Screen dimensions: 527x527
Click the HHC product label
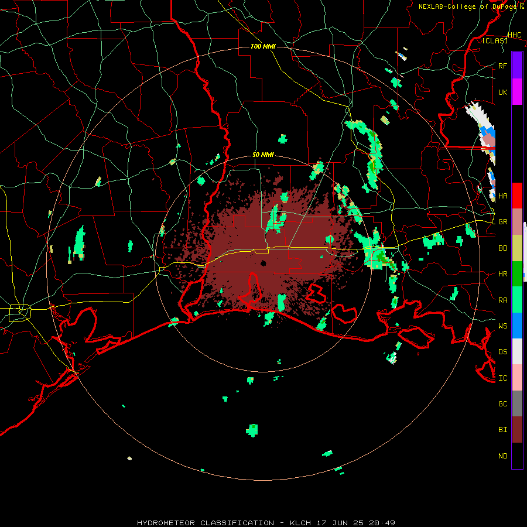(514, 35)
